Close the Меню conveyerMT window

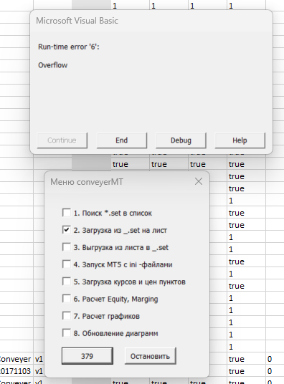coord(199,181)
